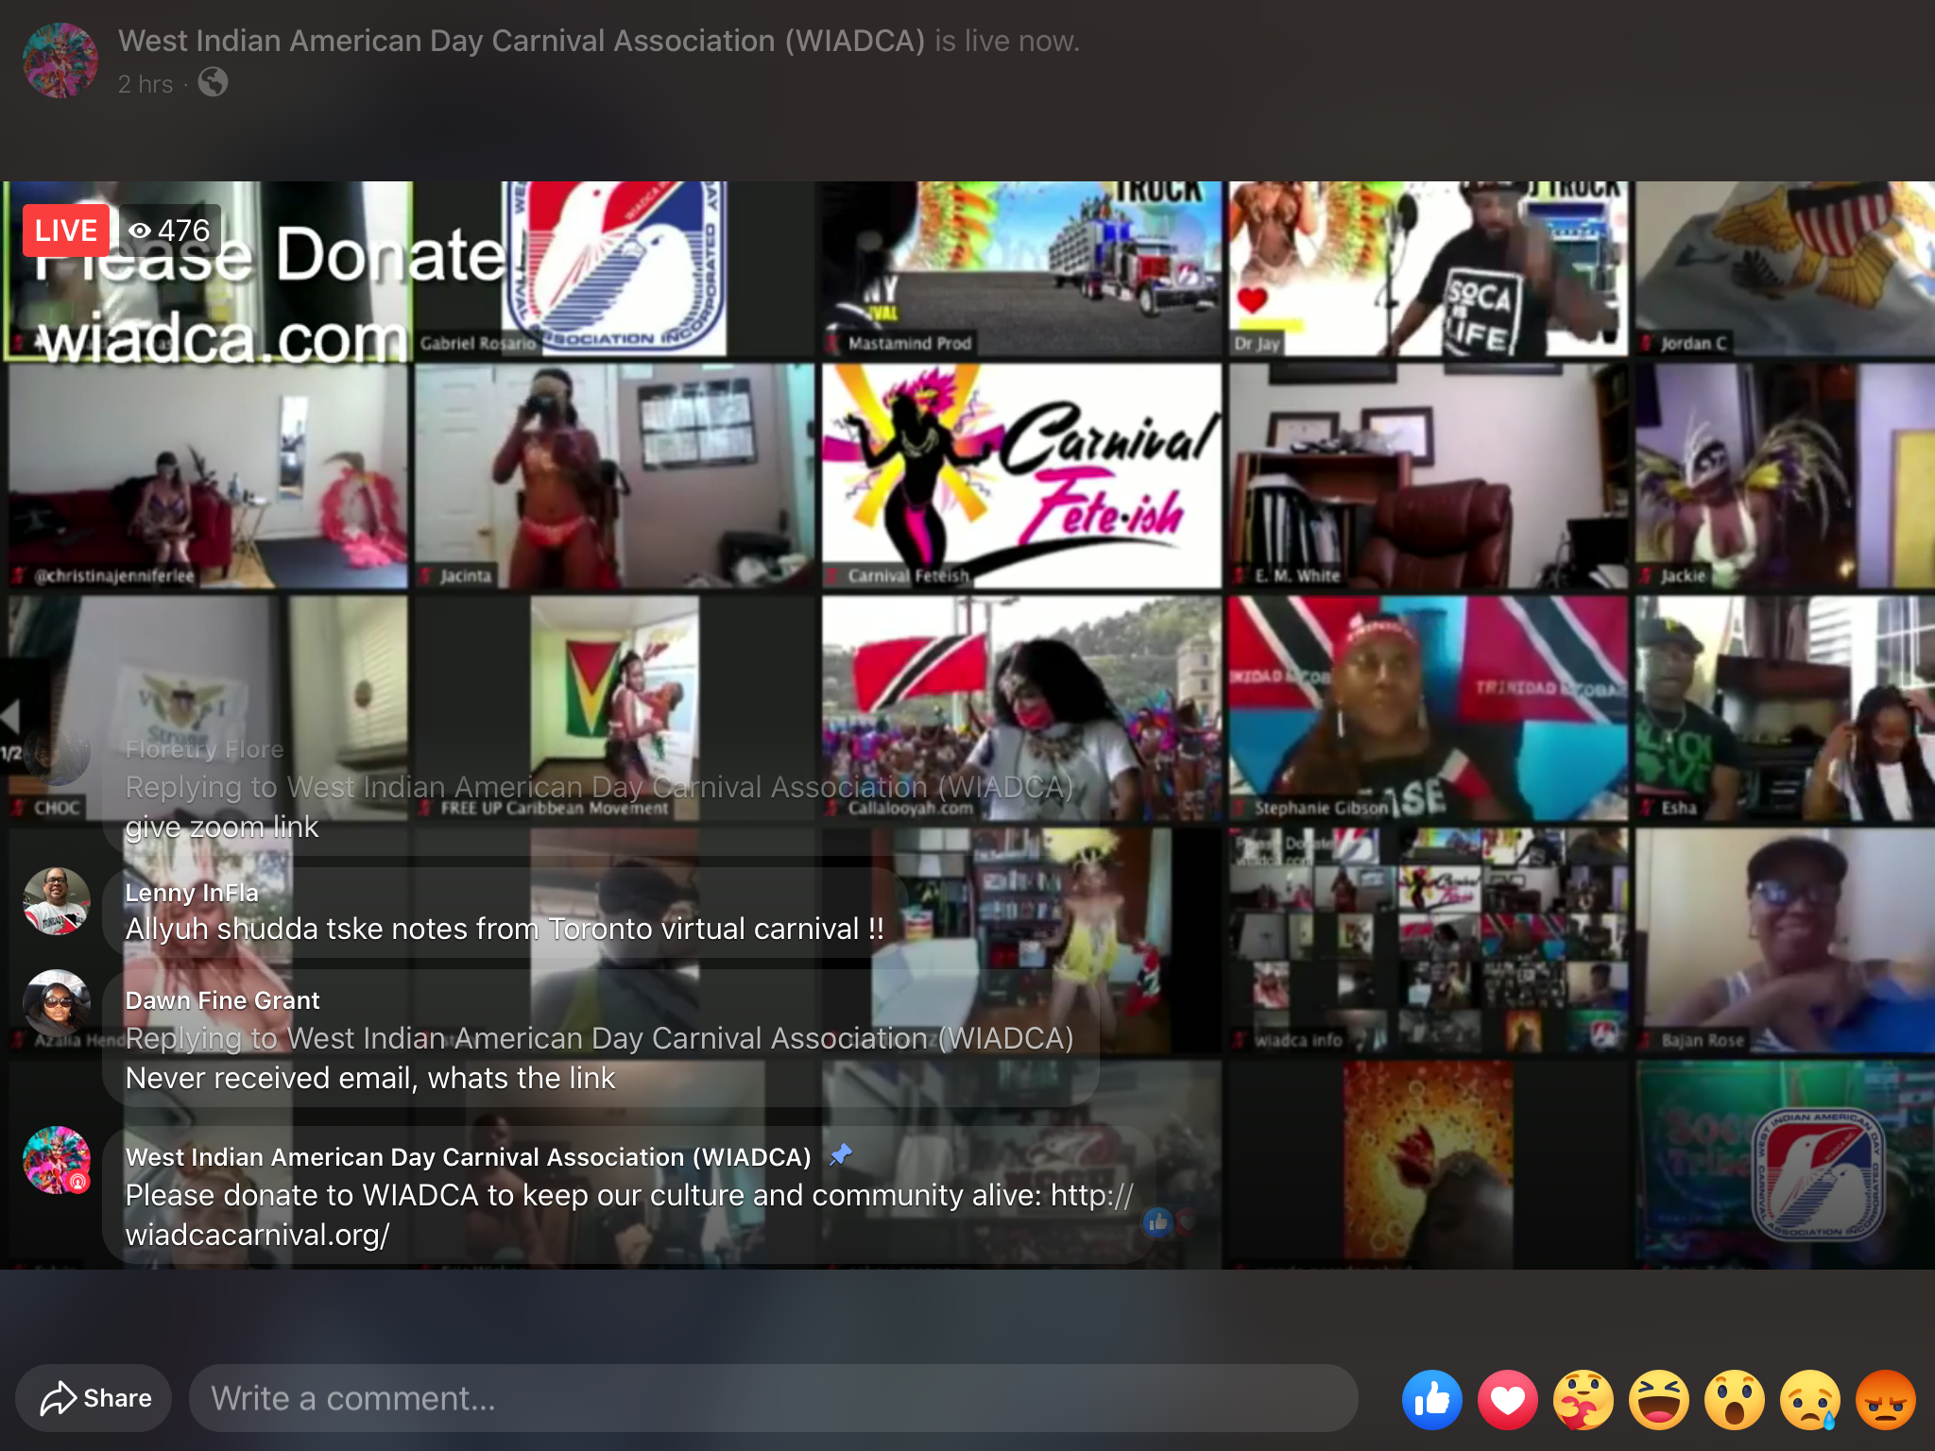Click the public globe privacy icon
Viewport: 1935px width, 1451px height.
213,83
